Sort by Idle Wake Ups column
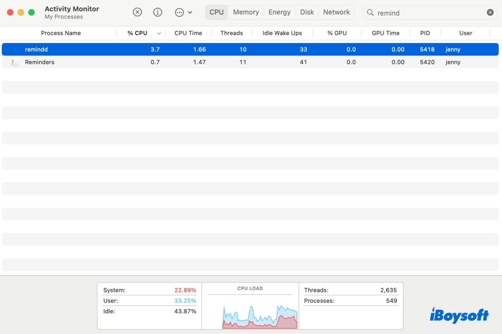Screen dimensions: 502x334 [282, 33]
